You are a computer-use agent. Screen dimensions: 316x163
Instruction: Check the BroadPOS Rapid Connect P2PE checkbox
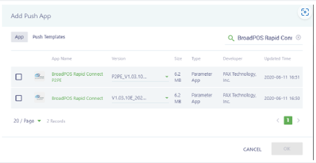coord(19,77)
